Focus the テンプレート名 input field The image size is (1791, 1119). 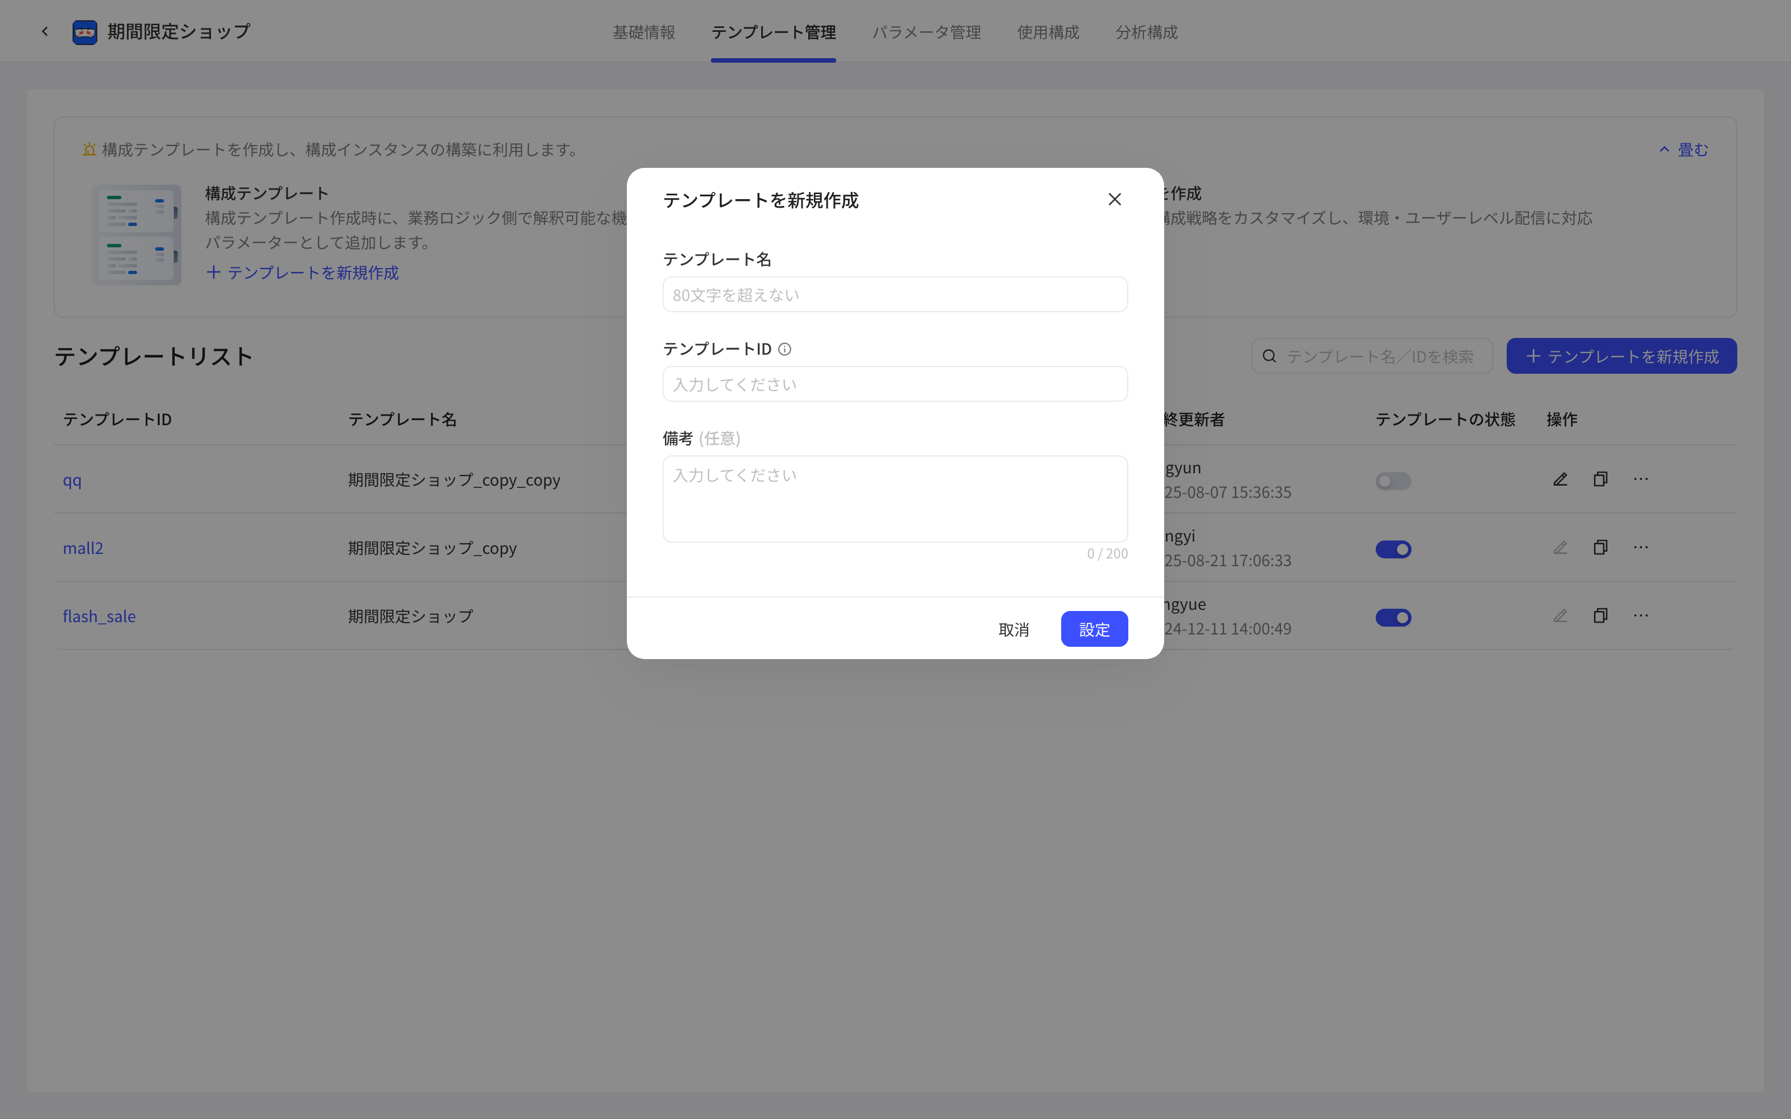[x=895, y=294]
